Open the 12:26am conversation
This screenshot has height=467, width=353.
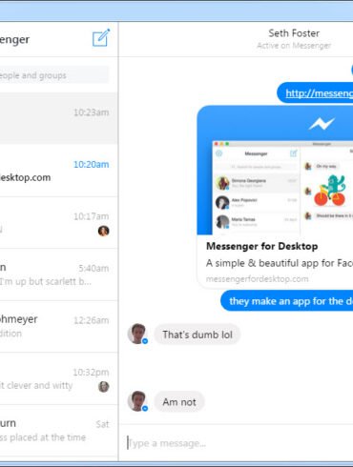click(x=59, y=327)
